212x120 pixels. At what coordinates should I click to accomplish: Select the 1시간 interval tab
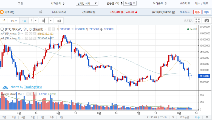click(x=13, y=21)
